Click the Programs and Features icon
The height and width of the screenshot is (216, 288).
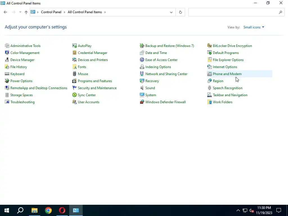click(x=74, y=81)
